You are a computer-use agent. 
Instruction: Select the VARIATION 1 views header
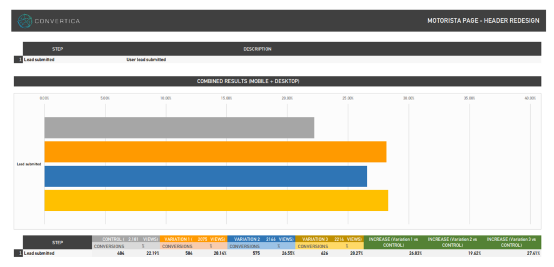[x=194, y=239]
